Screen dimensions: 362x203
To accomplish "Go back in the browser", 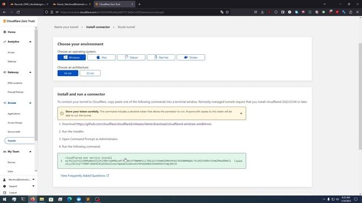I will 5,12.
